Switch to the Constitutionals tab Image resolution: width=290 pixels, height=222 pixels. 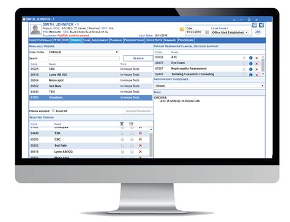40,40
